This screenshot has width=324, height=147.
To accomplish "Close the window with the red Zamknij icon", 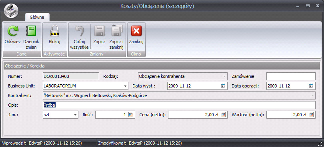I will click(136, 31).
